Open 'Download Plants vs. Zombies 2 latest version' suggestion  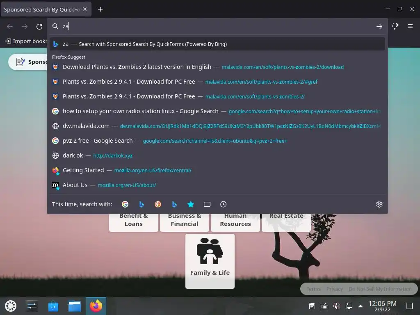[x=217, y=67]
